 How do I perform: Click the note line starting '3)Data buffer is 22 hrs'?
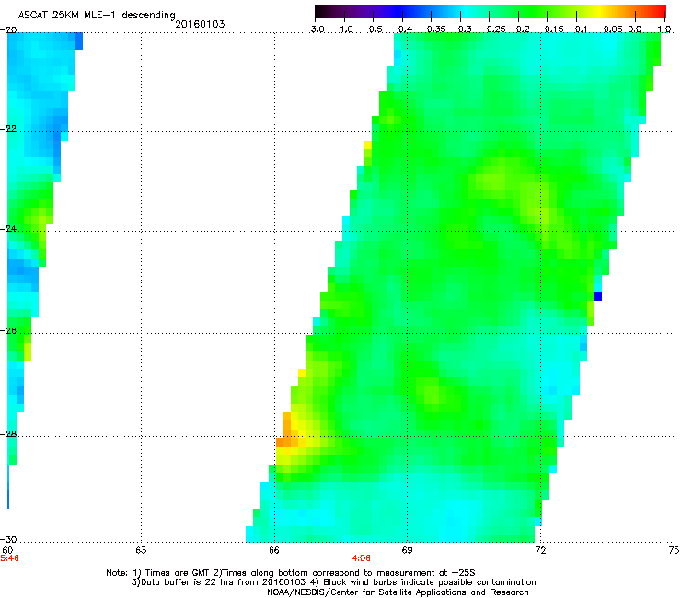333,582
